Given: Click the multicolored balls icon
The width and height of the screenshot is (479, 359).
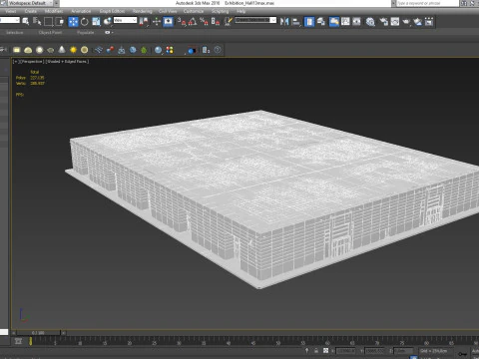Looking at the screenshot, I should coord(170,50).
